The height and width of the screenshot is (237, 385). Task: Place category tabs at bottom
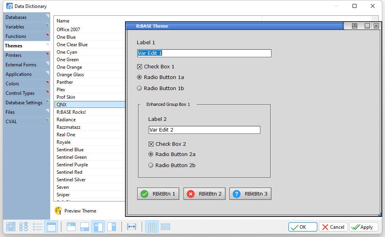point(85,227)
